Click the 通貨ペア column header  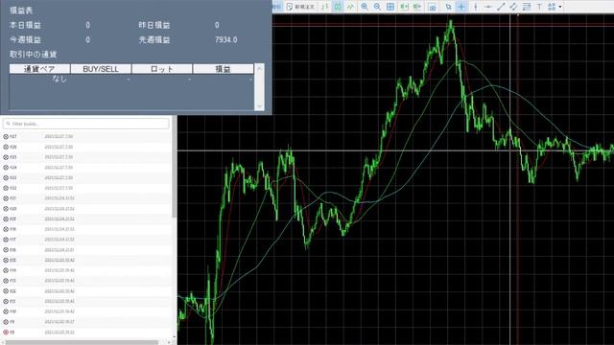(39, 69)
